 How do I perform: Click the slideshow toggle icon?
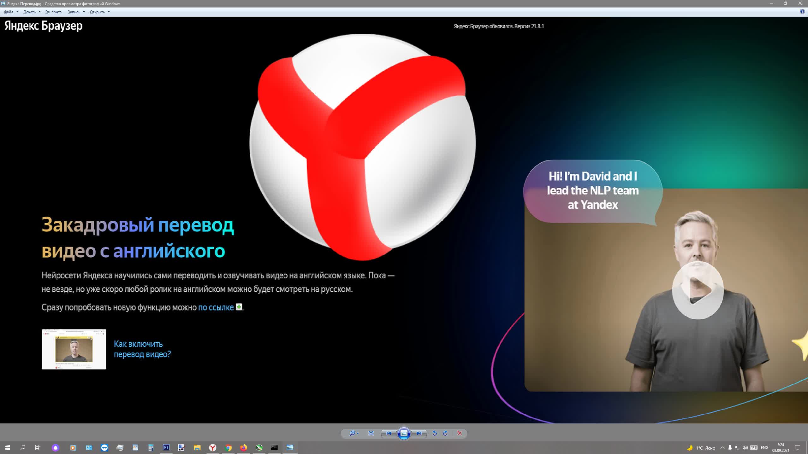coord(403,433)
